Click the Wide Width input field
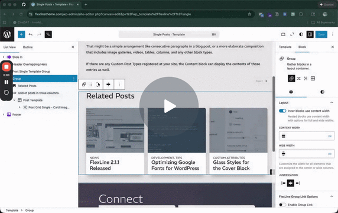 (x=306, y=154)
